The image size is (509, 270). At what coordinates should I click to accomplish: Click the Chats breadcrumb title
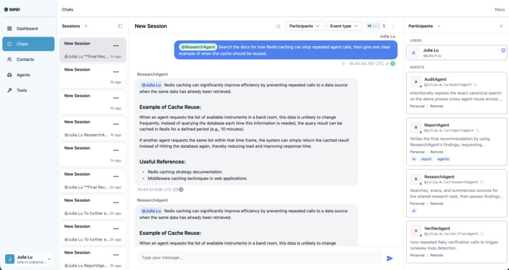[68, 9]
